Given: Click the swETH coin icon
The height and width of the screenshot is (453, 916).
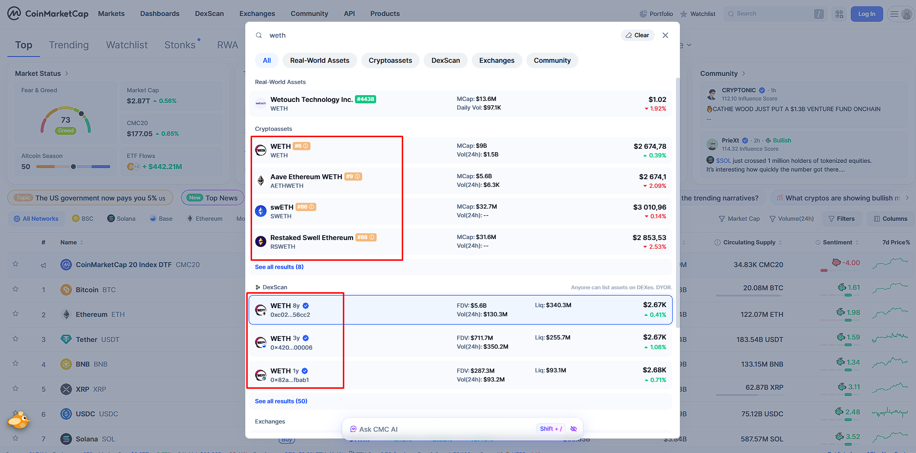Looking at the screenshot, I should [261, 211].
